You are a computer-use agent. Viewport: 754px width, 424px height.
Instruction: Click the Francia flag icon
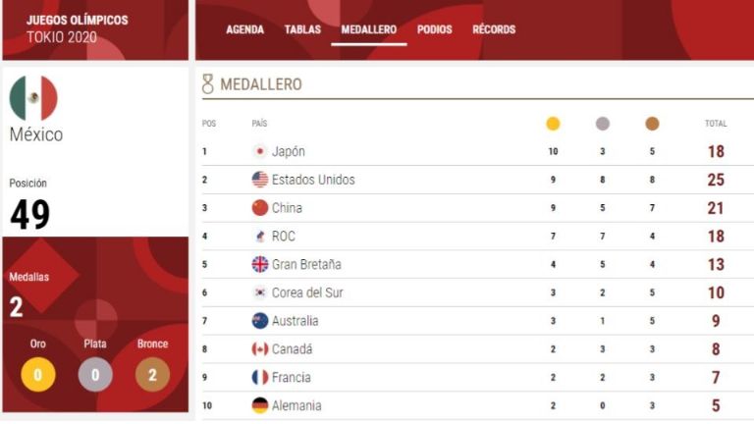tap(260, 377)
